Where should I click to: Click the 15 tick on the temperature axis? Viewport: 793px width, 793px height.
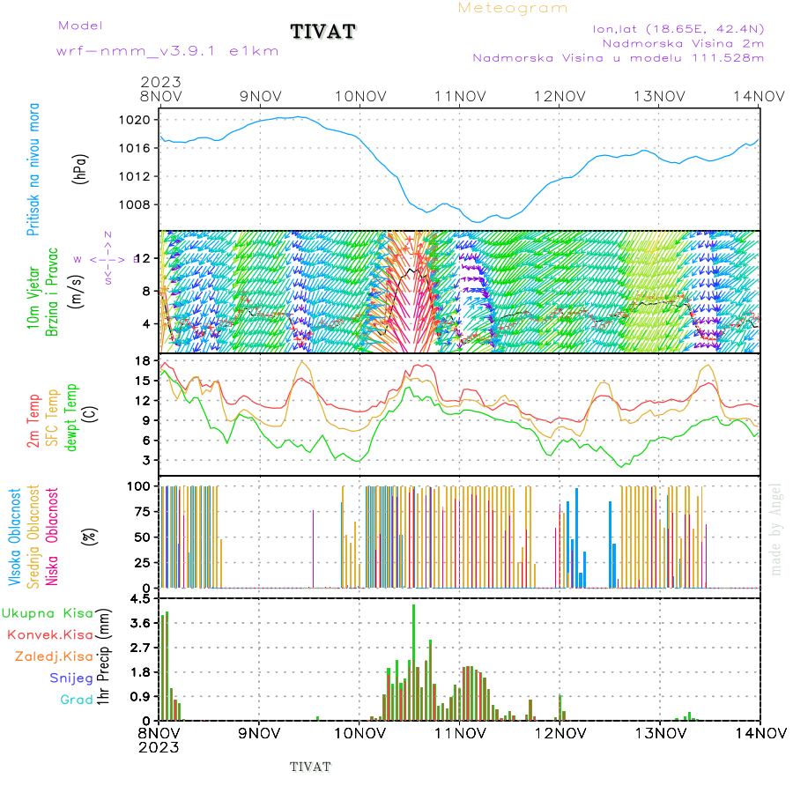tap(143, 381)
